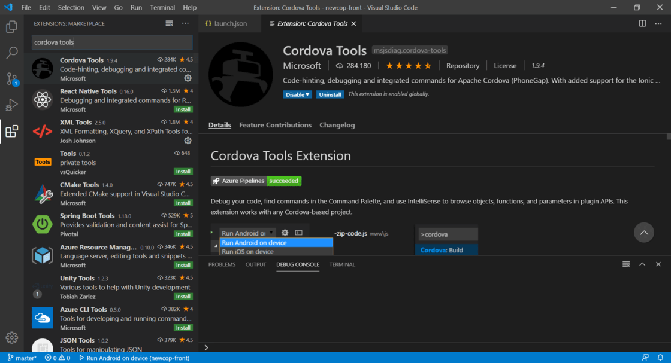This screenshot has width=671, height=363.
Task: Open extensions view more actions menu
Action: [185, 23]
